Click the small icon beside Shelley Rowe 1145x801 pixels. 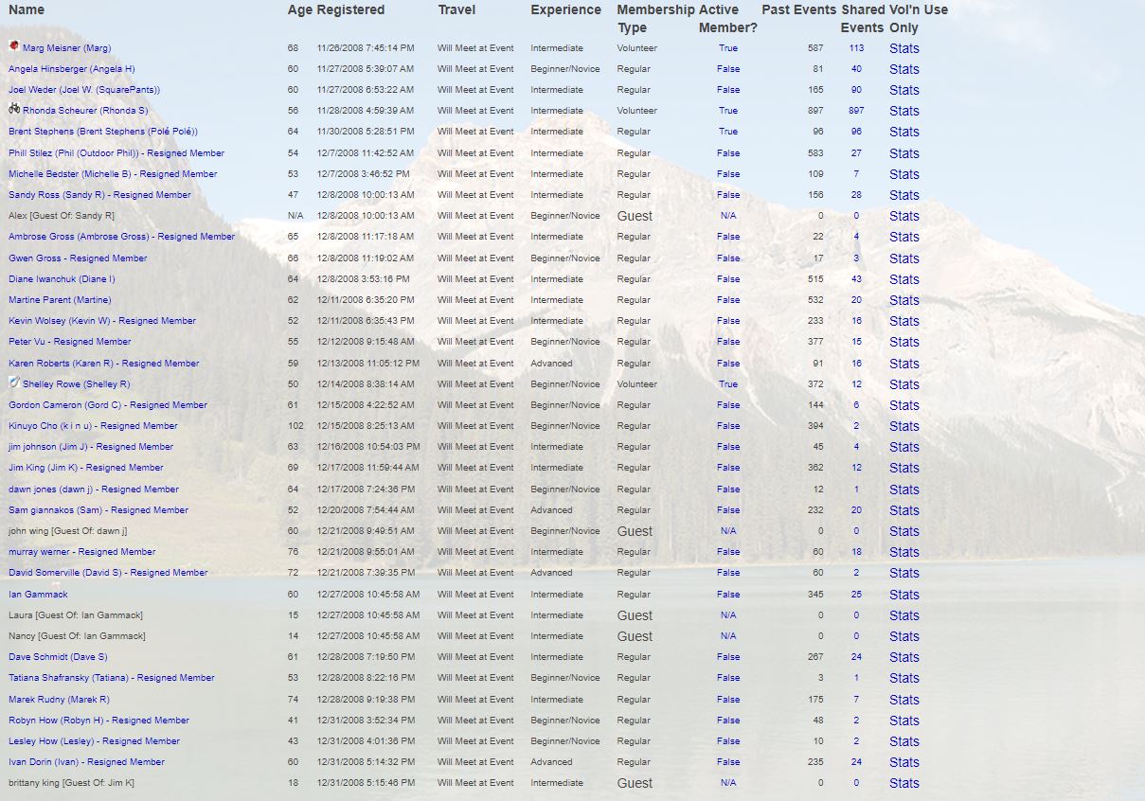pyautogui.click(x=14, y=383)
